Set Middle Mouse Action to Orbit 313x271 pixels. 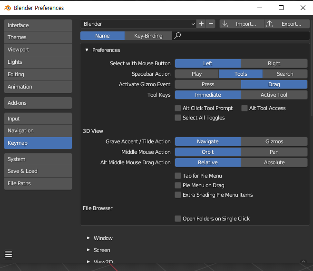[208, 152]
